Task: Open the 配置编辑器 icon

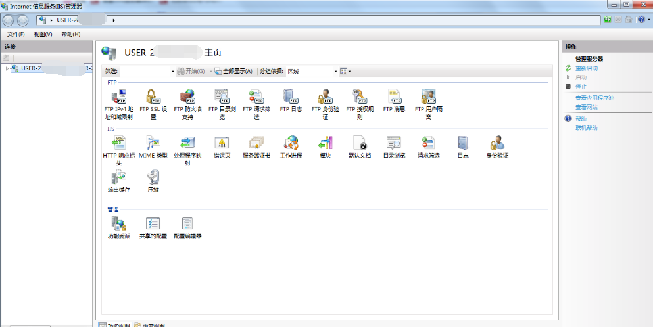Action: coord(187,225)
